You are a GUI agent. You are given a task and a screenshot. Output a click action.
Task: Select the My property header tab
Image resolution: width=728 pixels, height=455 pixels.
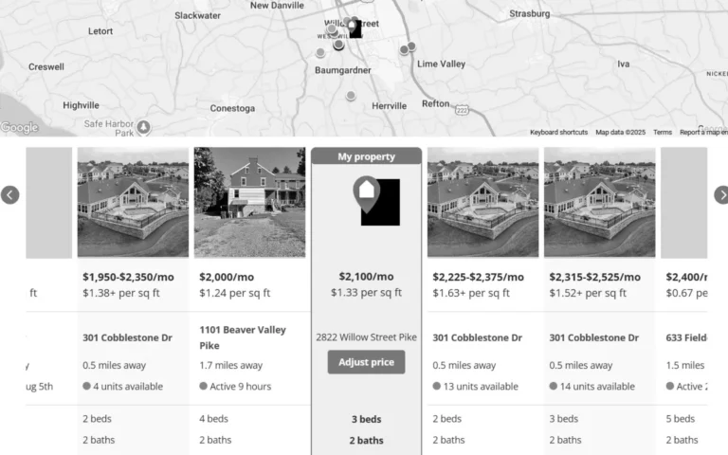coord(366,156)
